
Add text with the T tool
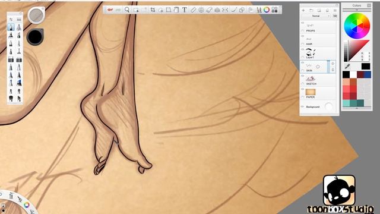[x=185, y=10]
